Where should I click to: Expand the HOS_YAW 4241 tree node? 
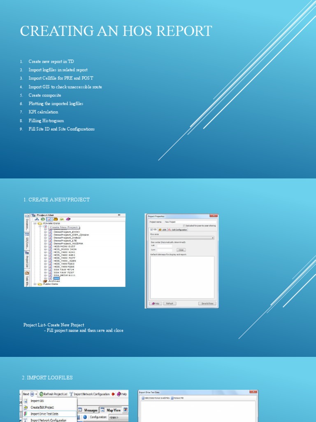(x=45, y=252)
